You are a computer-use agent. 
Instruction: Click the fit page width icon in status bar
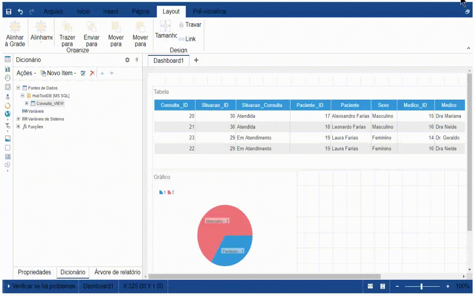click(x=370, y=286)
